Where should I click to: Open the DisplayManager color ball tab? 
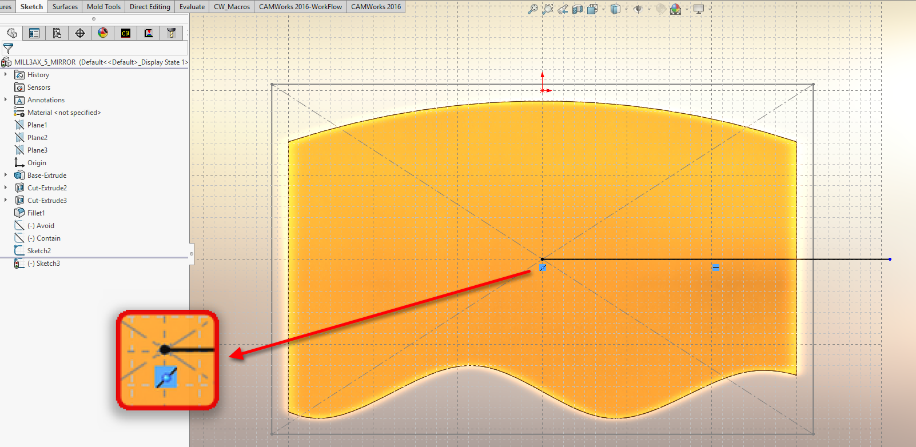(103, 33)
